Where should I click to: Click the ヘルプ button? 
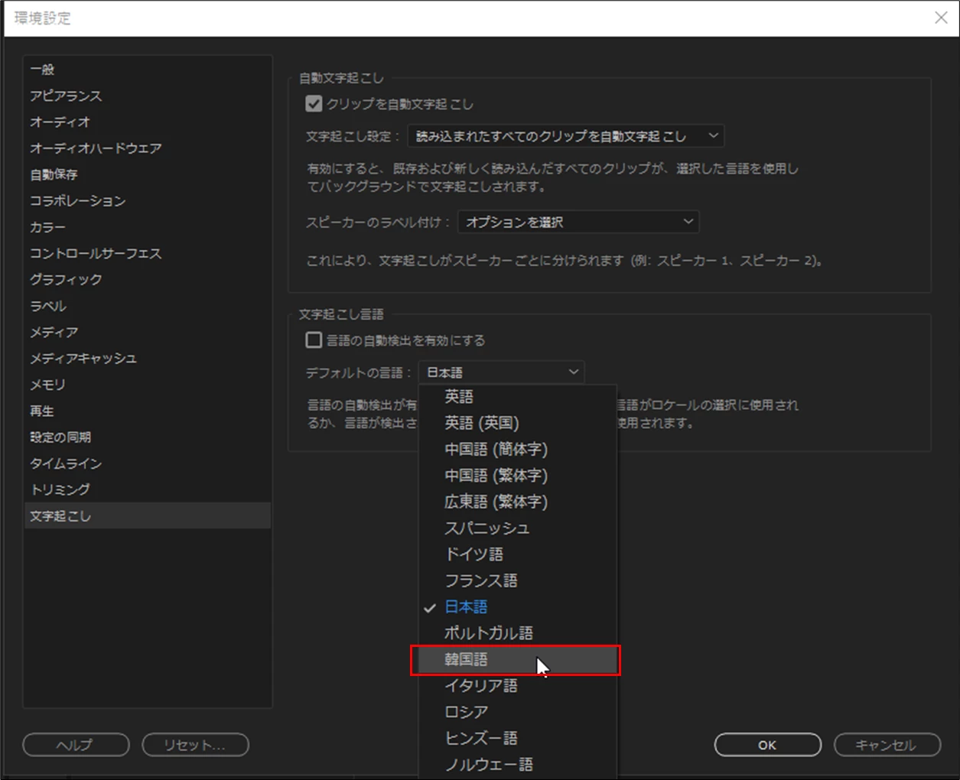76,745
